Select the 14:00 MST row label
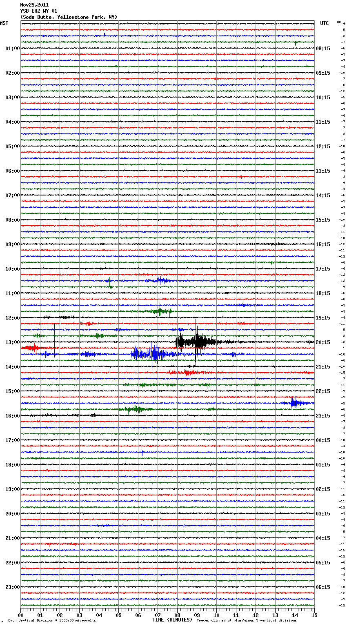The image size is (347, 626). coord(13,367)
